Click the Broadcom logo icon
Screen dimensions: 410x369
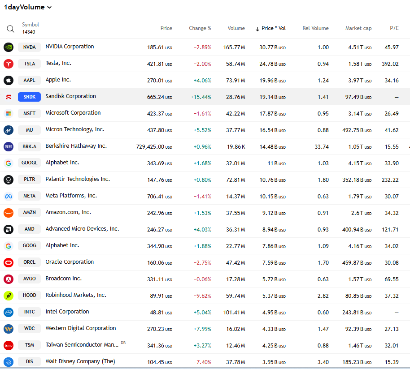point(9,279)
